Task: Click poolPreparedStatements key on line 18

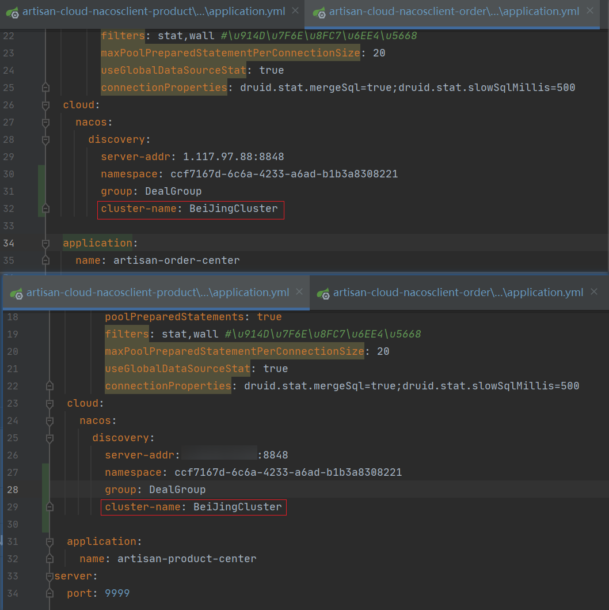Action: [x=174, y=317]
